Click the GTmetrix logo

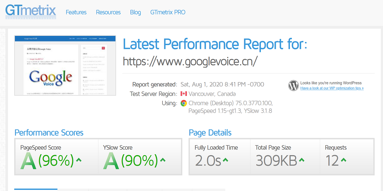[x=31, y=11]
